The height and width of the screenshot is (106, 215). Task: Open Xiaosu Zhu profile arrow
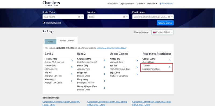137,60
